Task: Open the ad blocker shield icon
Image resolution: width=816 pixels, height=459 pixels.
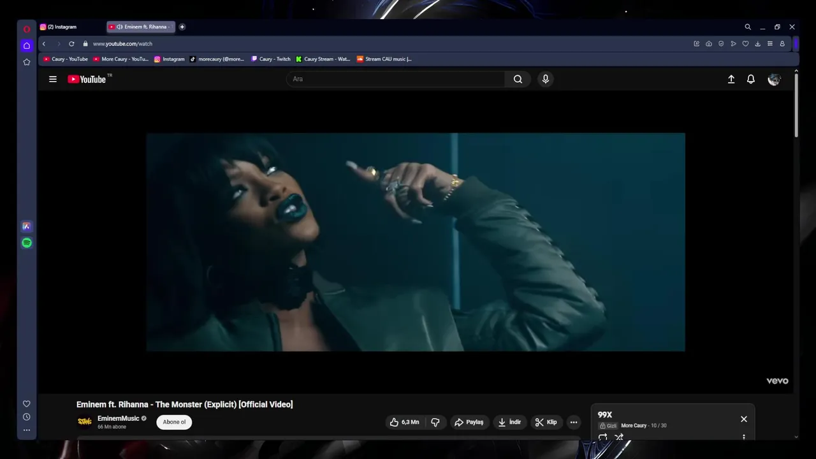Action: [x=721, y=44]
